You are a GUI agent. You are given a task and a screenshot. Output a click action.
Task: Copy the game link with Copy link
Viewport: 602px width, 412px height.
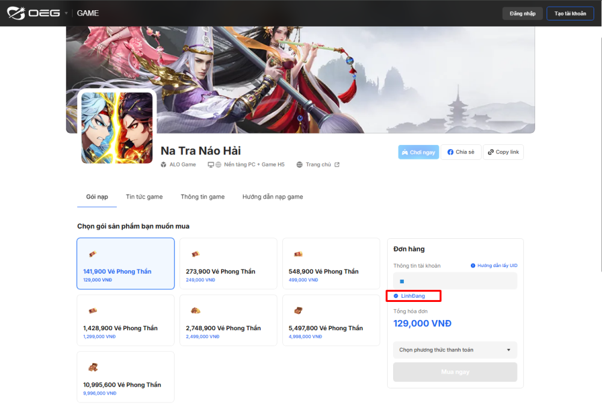[503, 152]
